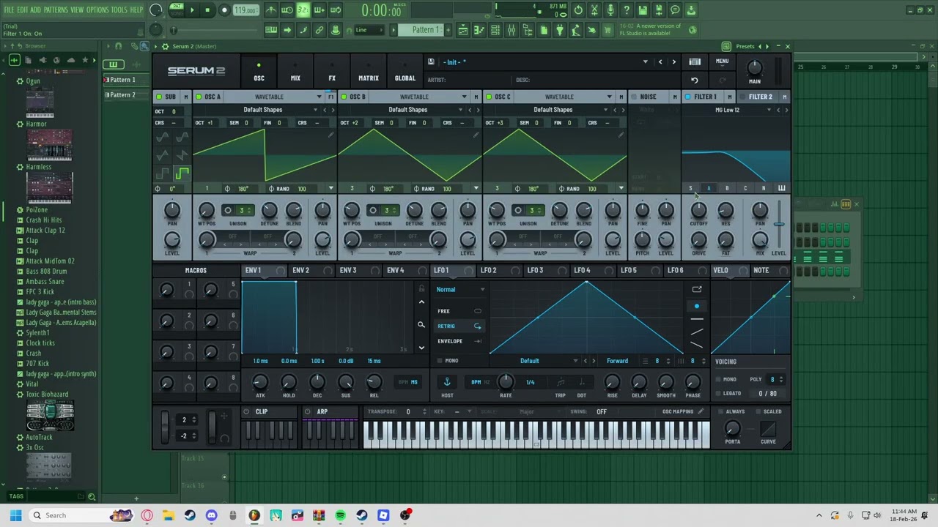Open the MG Low 12 filter type dropdown
The height and width of the screenshot is (527, 938).
point(729,110)
